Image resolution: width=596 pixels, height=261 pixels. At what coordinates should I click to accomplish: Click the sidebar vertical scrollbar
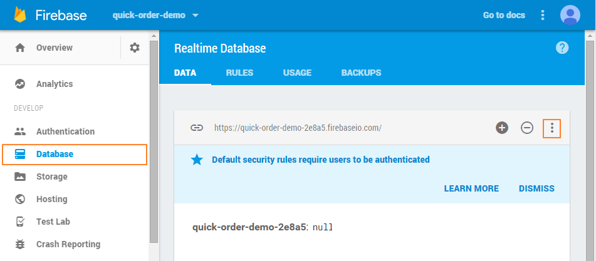(154, 142)
